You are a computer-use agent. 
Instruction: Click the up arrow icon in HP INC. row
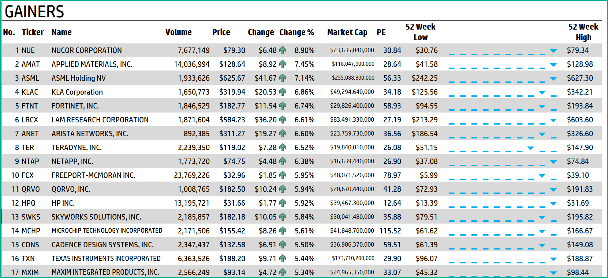click(x=283, y=203)
